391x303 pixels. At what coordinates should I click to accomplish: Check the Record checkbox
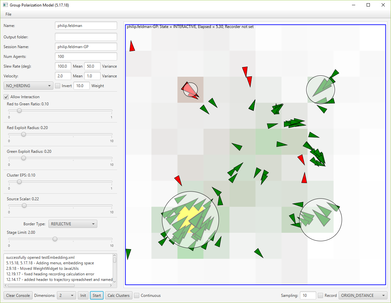click(320, 296)
